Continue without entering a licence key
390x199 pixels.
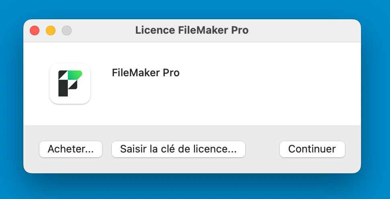(312, 149)
